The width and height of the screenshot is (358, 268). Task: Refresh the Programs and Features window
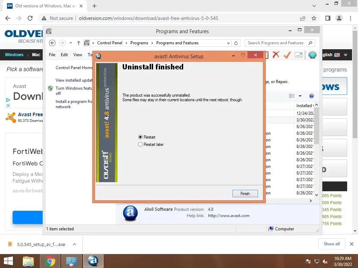pos(236,43)
